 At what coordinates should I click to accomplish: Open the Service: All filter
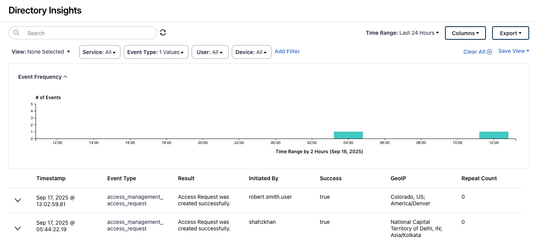(x=100, y=52)
